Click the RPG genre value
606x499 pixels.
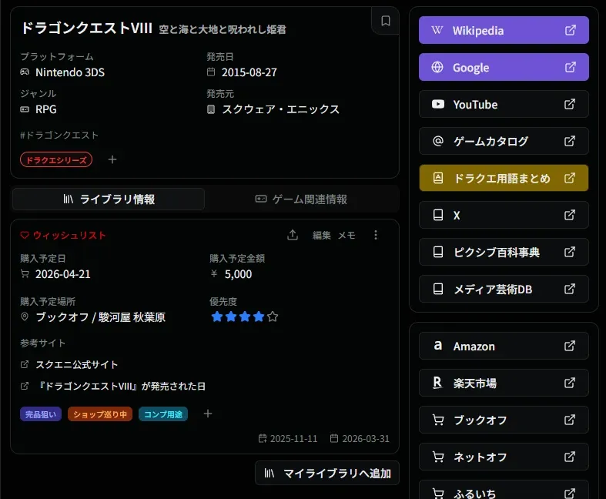click(x=46, y=109)
